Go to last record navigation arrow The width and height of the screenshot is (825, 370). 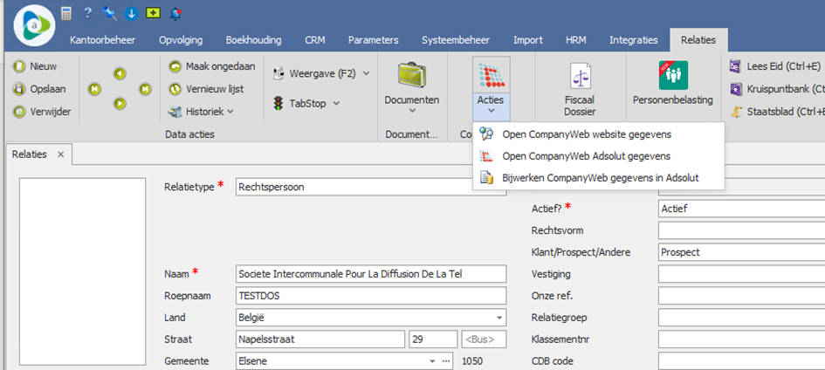click(x=145, y=89)
